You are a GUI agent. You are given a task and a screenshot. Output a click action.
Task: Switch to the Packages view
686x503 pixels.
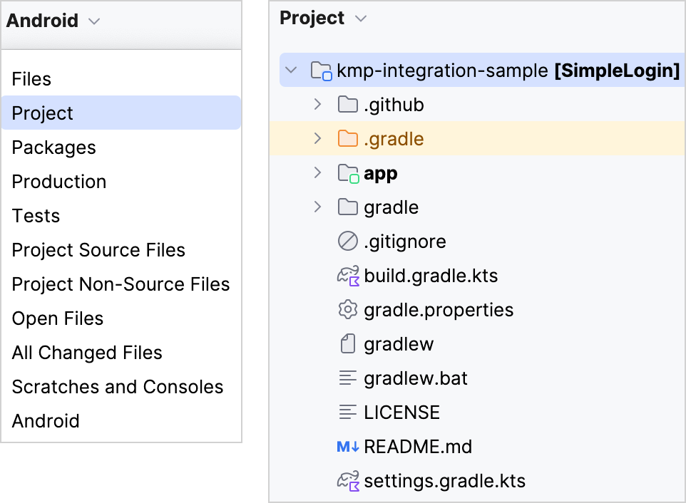pyautogui.click(x=53, y=147)
